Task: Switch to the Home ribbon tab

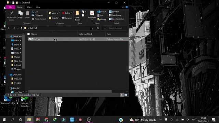Action: pos(20,7)
